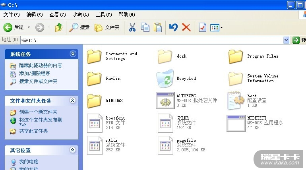Image resolution: width=306 pixels, height=170 pixels.
Task: Open the 收藏(A) menu
Action: tap(80, 15)
